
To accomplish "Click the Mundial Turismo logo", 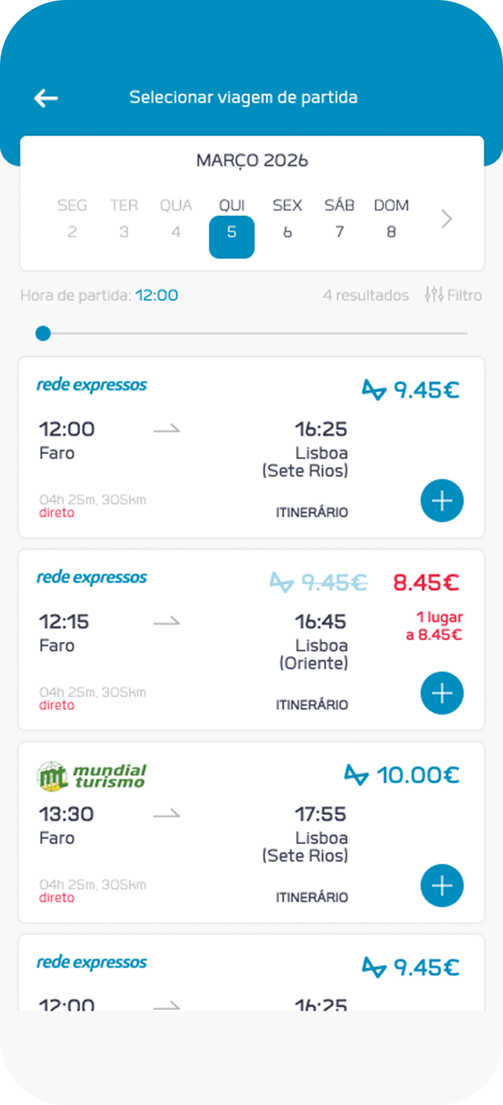I will pos(92,776).
